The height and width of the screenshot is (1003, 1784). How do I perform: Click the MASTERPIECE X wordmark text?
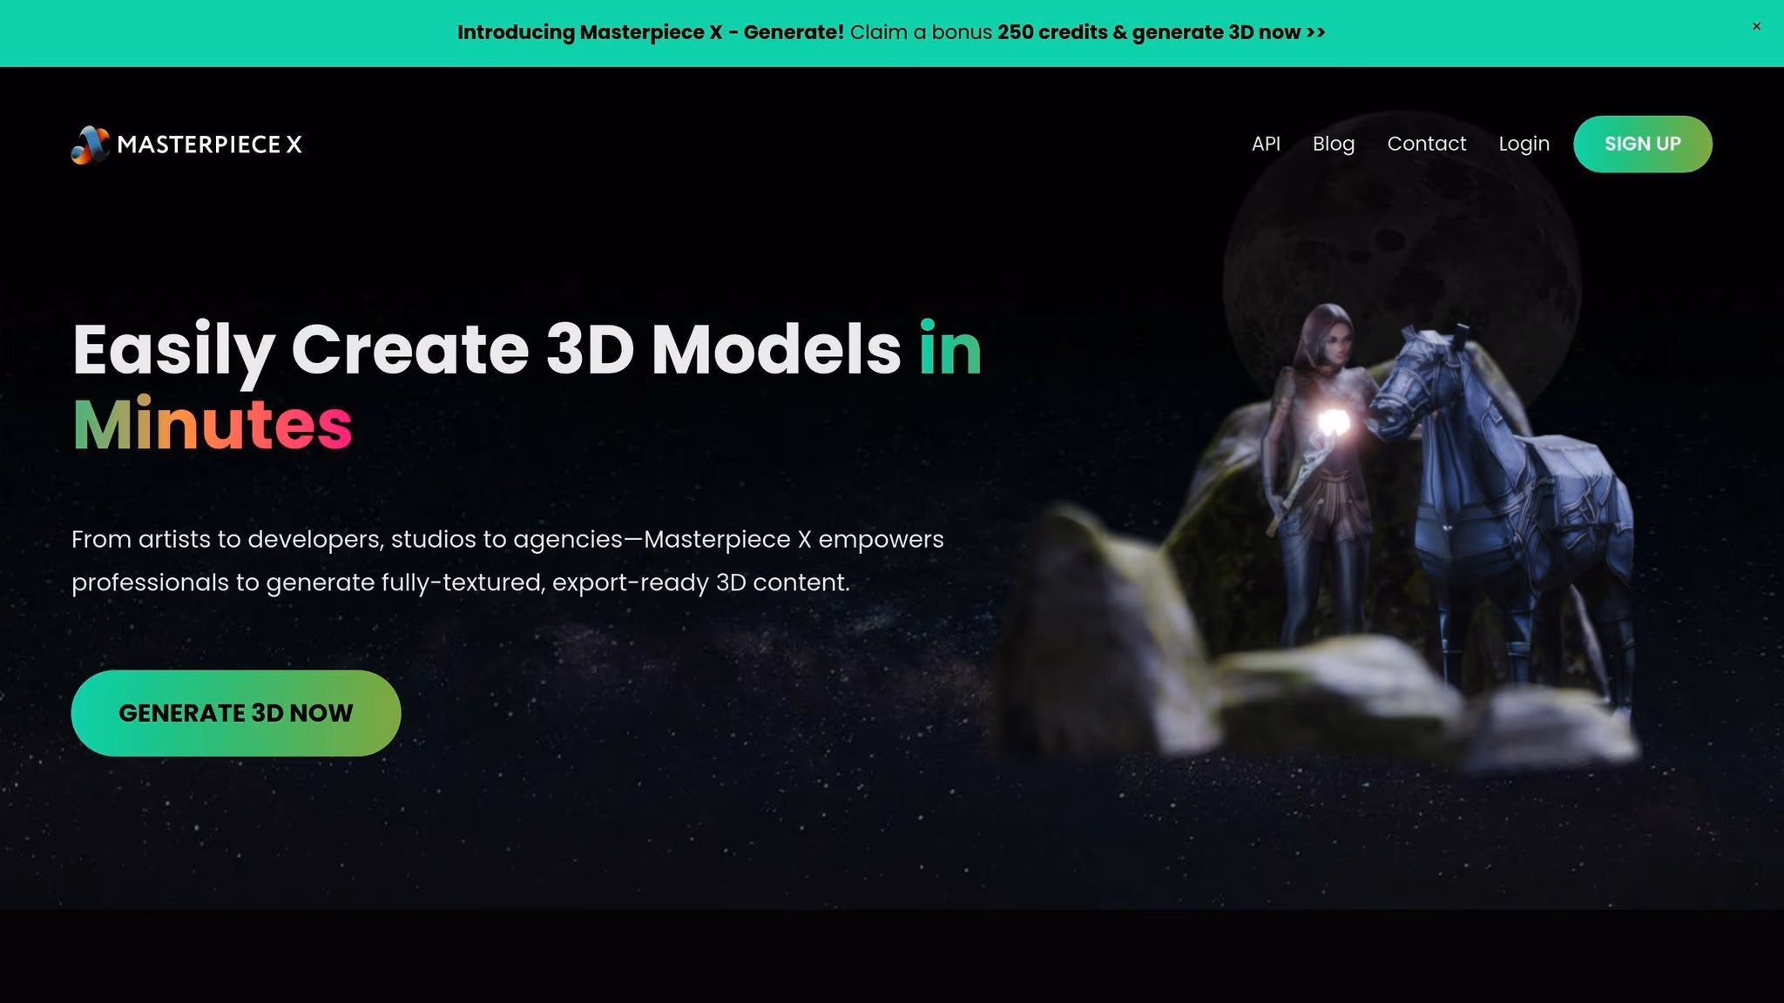point(210,145)
